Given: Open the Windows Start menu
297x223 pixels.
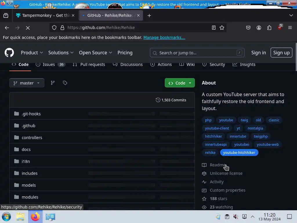Looking at the screenshot, I should [x=6, y=217].
